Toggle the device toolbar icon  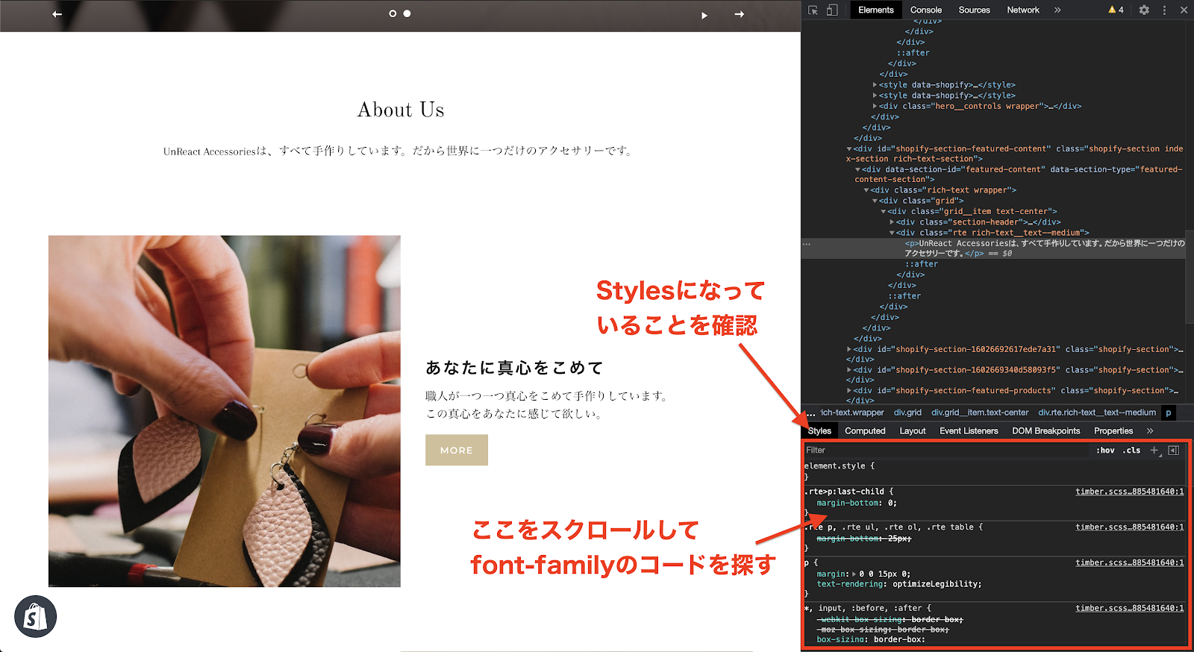tap(832, 10)
